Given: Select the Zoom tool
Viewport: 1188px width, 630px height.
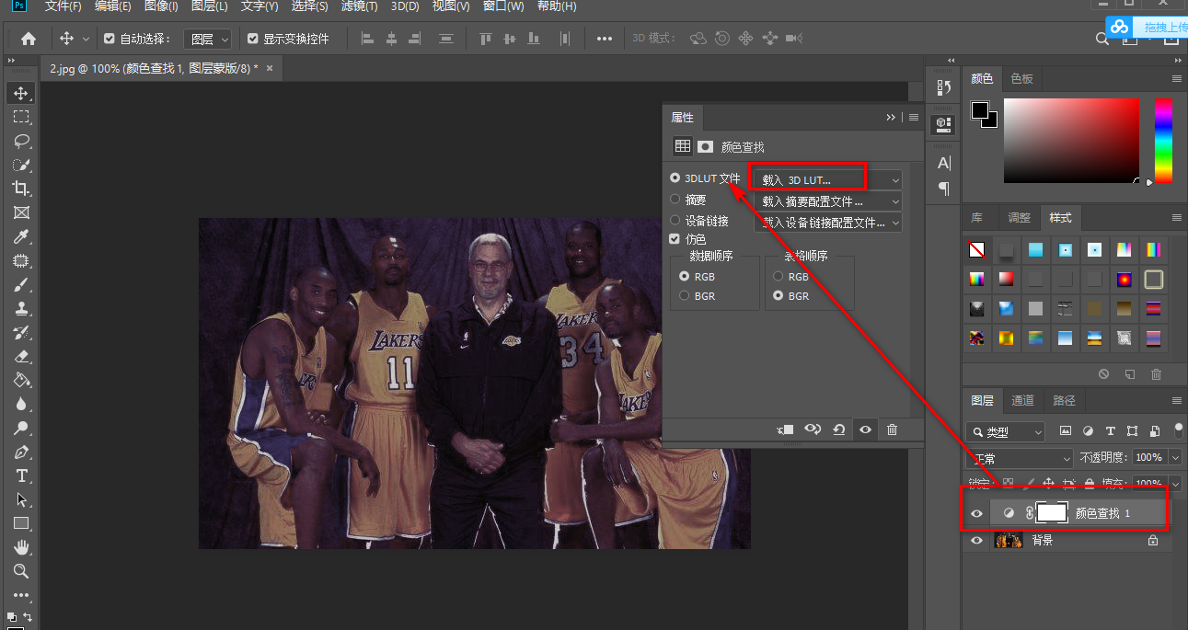Looking at the screenshot, I should [x=21, y=571].
